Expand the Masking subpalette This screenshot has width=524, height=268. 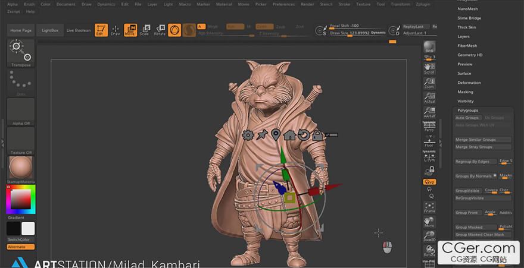tap(465, 92)
